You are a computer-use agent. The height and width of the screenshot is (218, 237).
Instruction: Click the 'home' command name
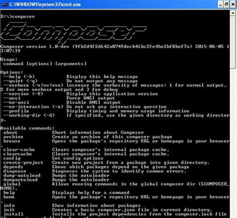click(9, 197)
